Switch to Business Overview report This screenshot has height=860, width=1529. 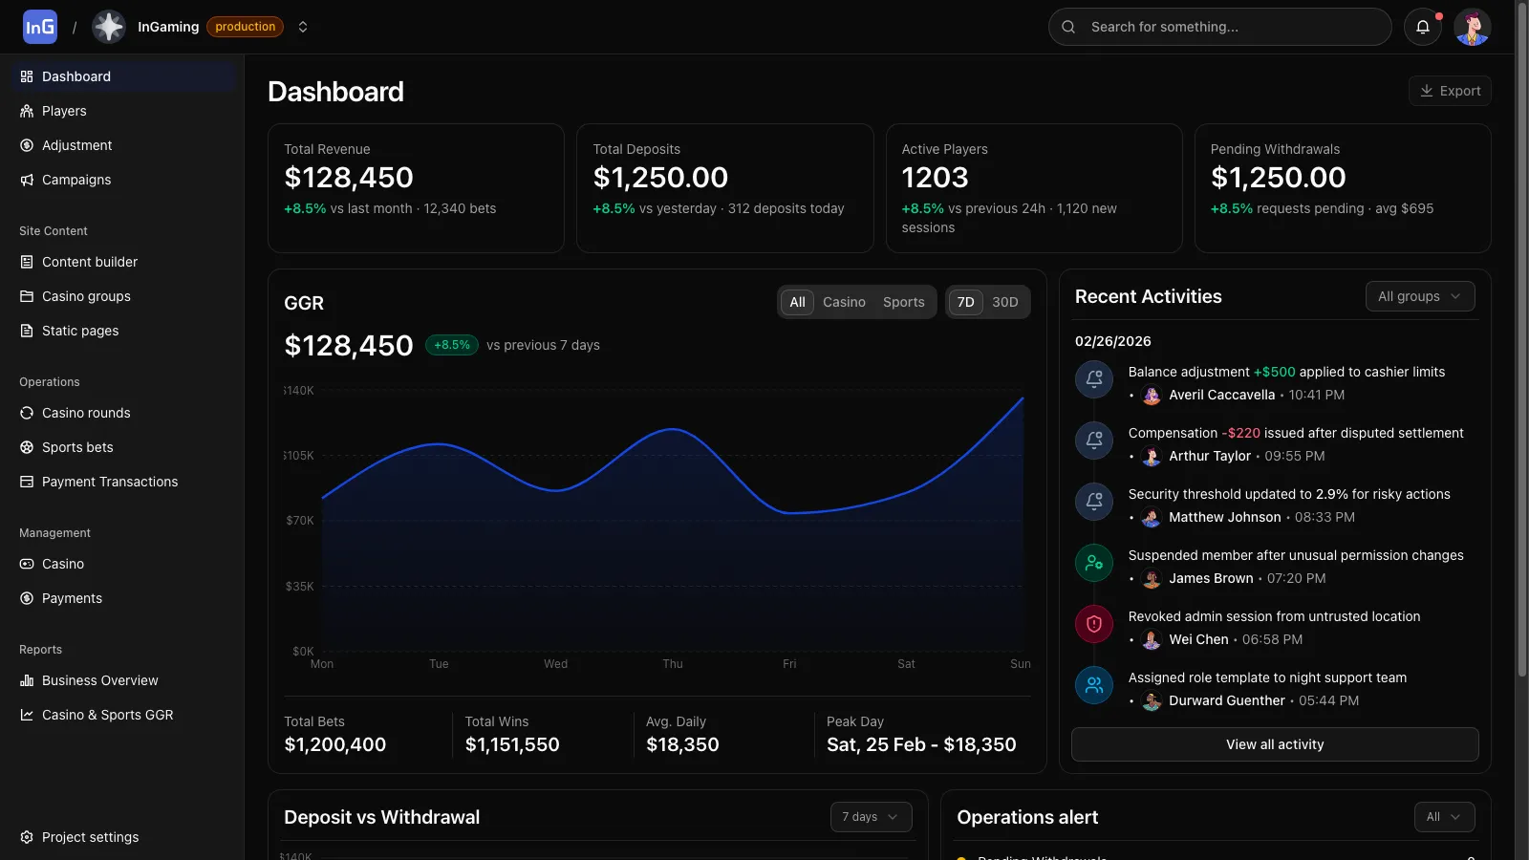pos(99,680)
